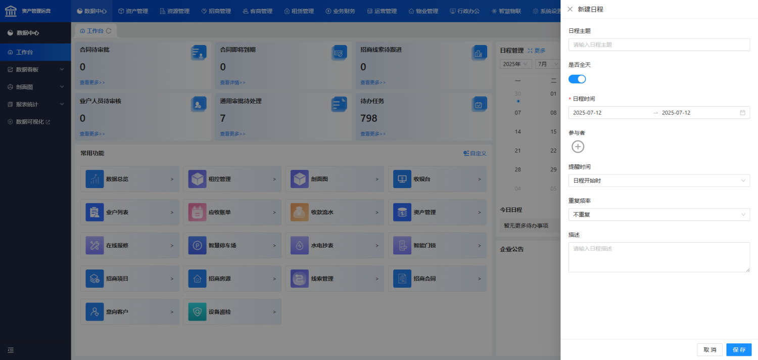Toggle the 是否全天 all-day switch
758x360 pixels.
(577, 79)
